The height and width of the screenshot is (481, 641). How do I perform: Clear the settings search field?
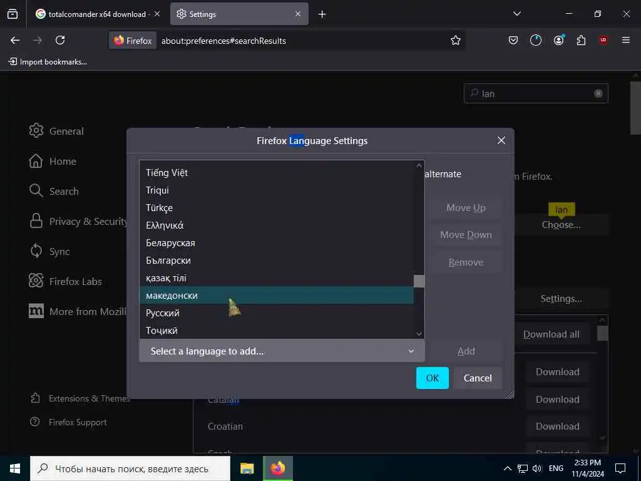pos(598,93)
